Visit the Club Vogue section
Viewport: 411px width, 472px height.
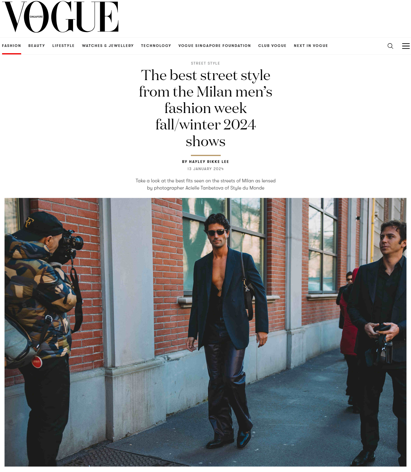pos(272,46)
